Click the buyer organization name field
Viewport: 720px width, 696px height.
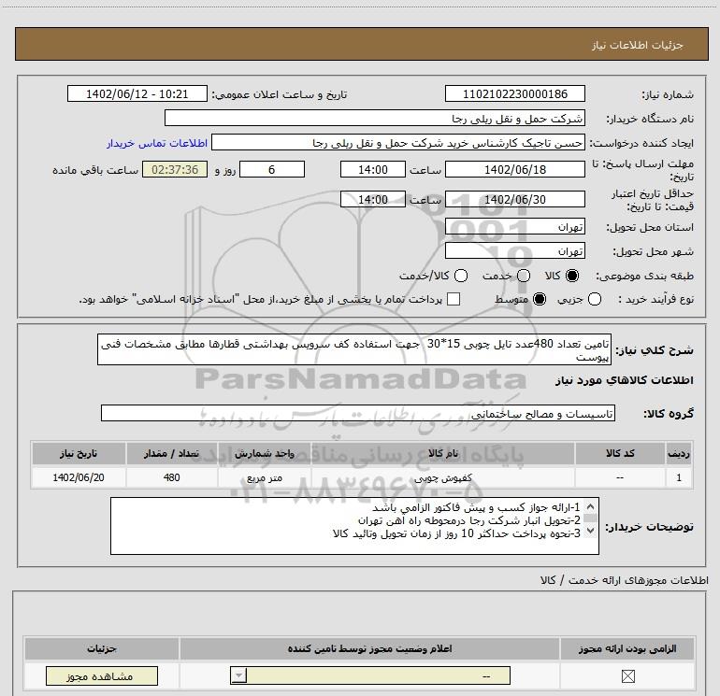point(375,118)
